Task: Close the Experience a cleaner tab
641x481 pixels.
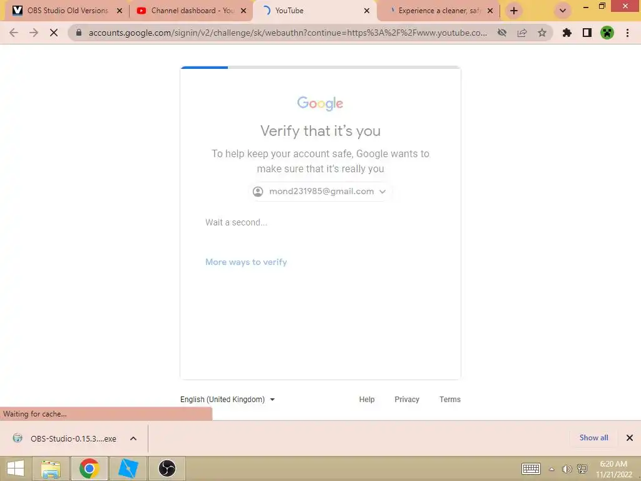Action: (490, 11)
